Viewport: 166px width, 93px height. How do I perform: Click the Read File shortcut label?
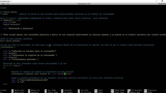19,92
